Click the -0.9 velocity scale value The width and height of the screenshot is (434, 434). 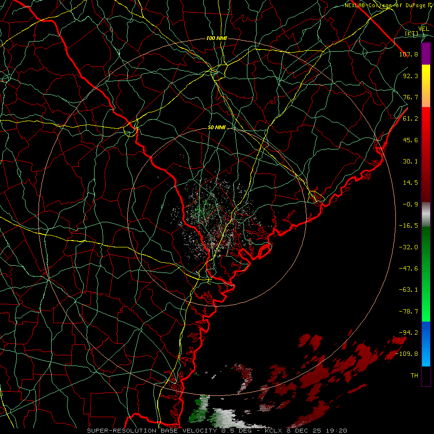[x=410, y=204]
